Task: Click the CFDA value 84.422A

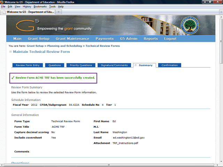Action: pyautogui.click(x=74, y=105)
